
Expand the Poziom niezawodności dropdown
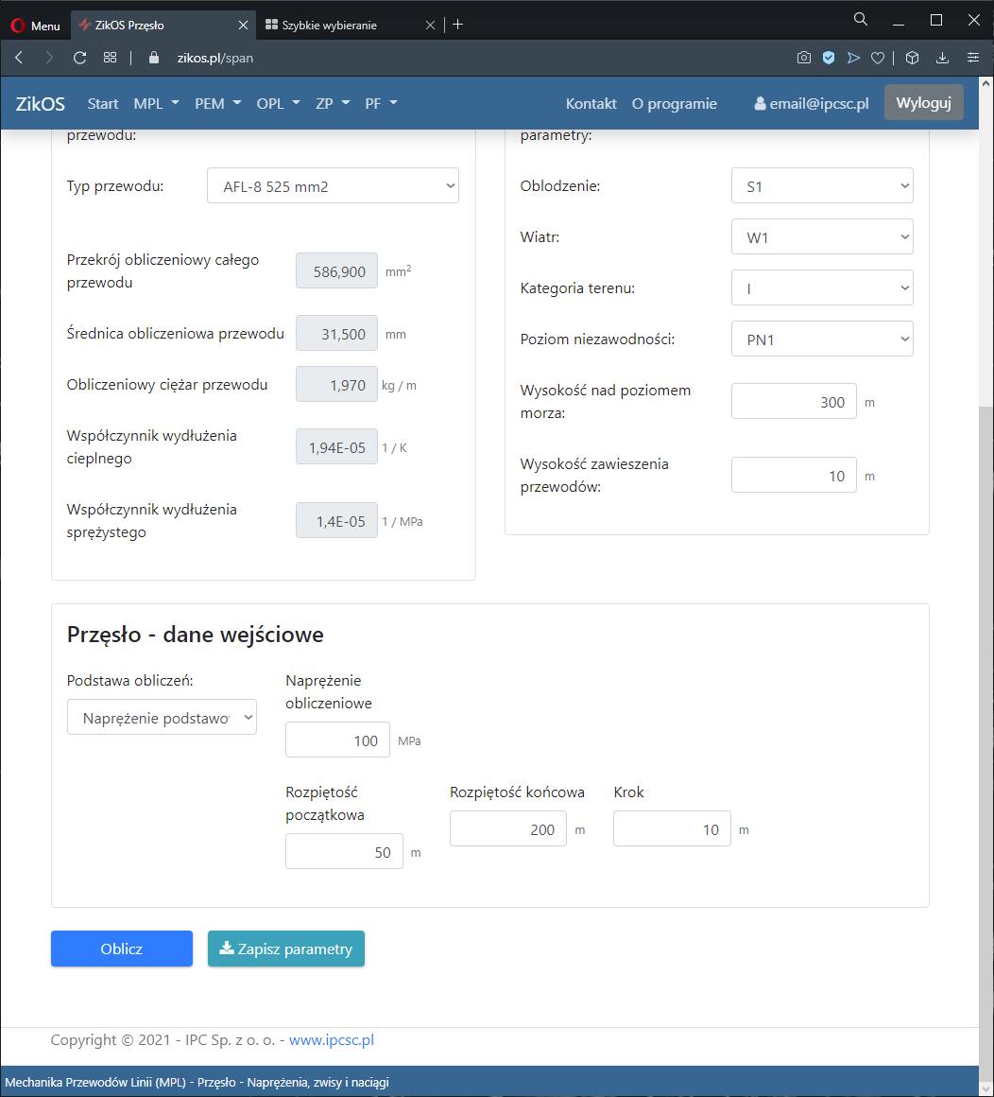pyautogui.click(x=822, y=340)
